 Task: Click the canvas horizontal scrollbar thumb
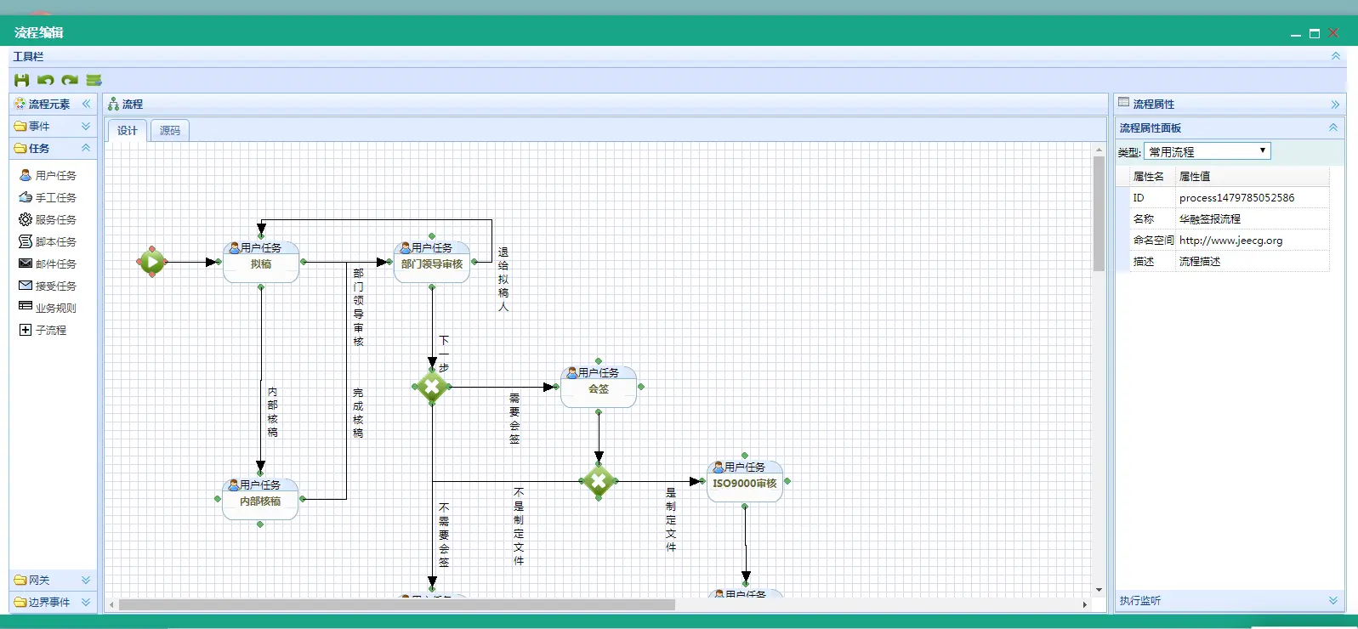(x=396, y=605)
